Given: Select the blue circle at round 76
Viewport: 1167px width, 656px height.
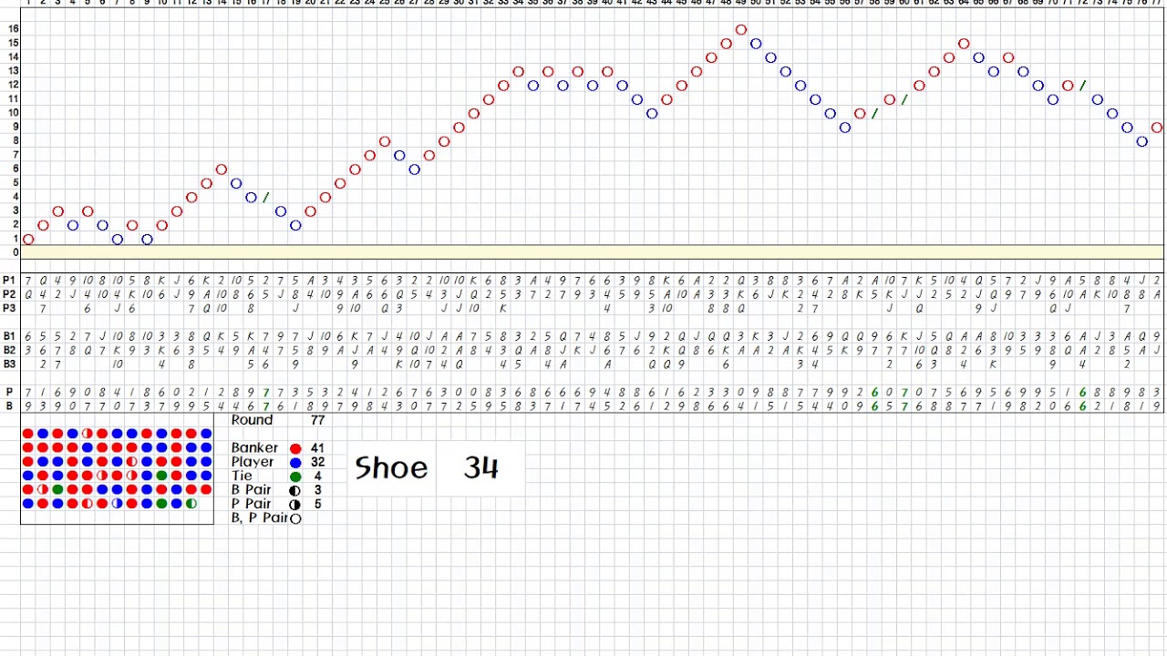Looking at the screenshot, I should point(1142,141).
